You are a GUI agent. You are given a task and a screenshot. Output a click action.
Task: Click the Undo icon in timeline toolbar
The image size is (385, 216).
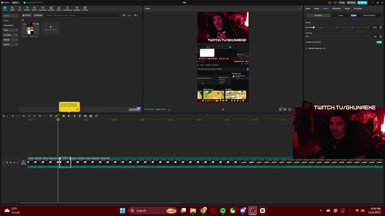click(13, 116)
